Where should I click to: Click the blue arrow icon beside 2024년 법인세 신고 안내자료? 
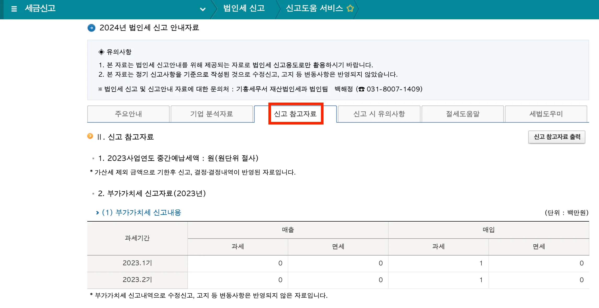tap(91, 28)
